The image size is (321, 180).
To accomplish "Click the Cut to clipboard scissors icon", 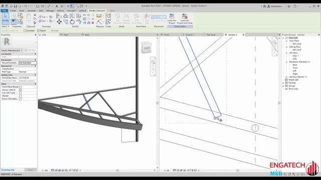I will [x=35, y=15].
